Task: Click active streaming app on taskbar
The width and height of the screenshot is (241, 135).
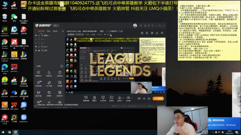Action: tap(16, 132)
